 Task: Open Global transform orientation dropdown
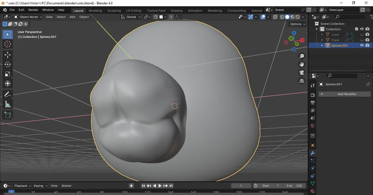click(x=131, y=17)
